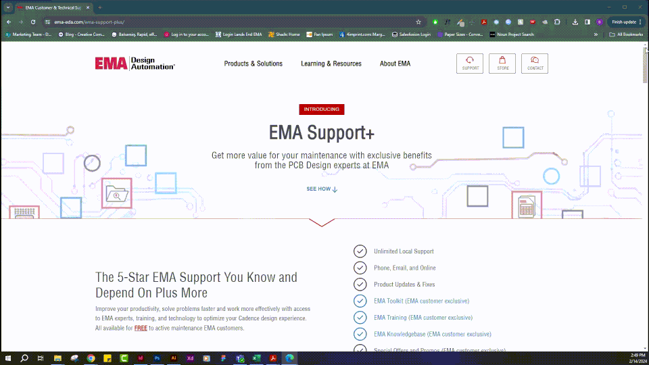Open the All Bookmarks folder
This screenshot has height=365, width=649.
coord(626,34)
